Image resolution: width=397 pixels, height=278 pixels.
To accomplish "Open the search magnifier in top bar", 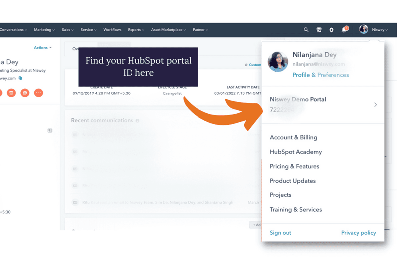I will [x=306, y=30].
